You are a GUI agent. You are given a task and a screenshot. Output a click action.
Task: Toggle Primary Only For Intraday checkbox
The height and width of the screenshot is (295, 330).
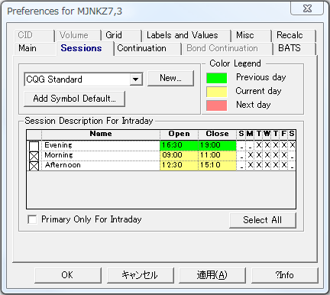32,219
